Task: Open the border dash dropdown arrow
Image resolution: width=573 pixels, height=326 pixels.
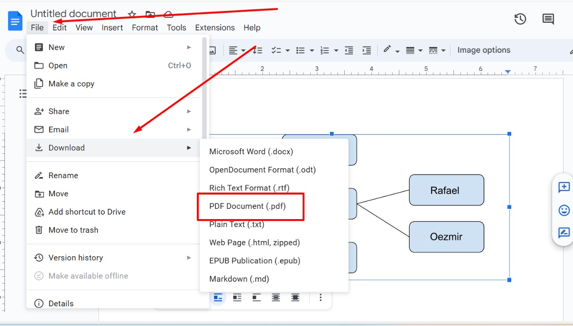Action: point(443,51)
